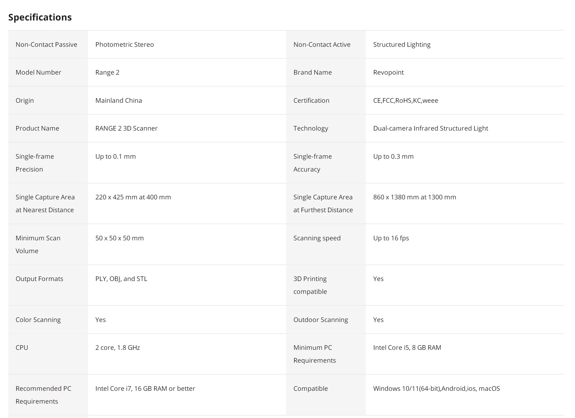Click 860 x 1380 mm capture area
This screenshot has width=575, height=418.
point(415,197)
